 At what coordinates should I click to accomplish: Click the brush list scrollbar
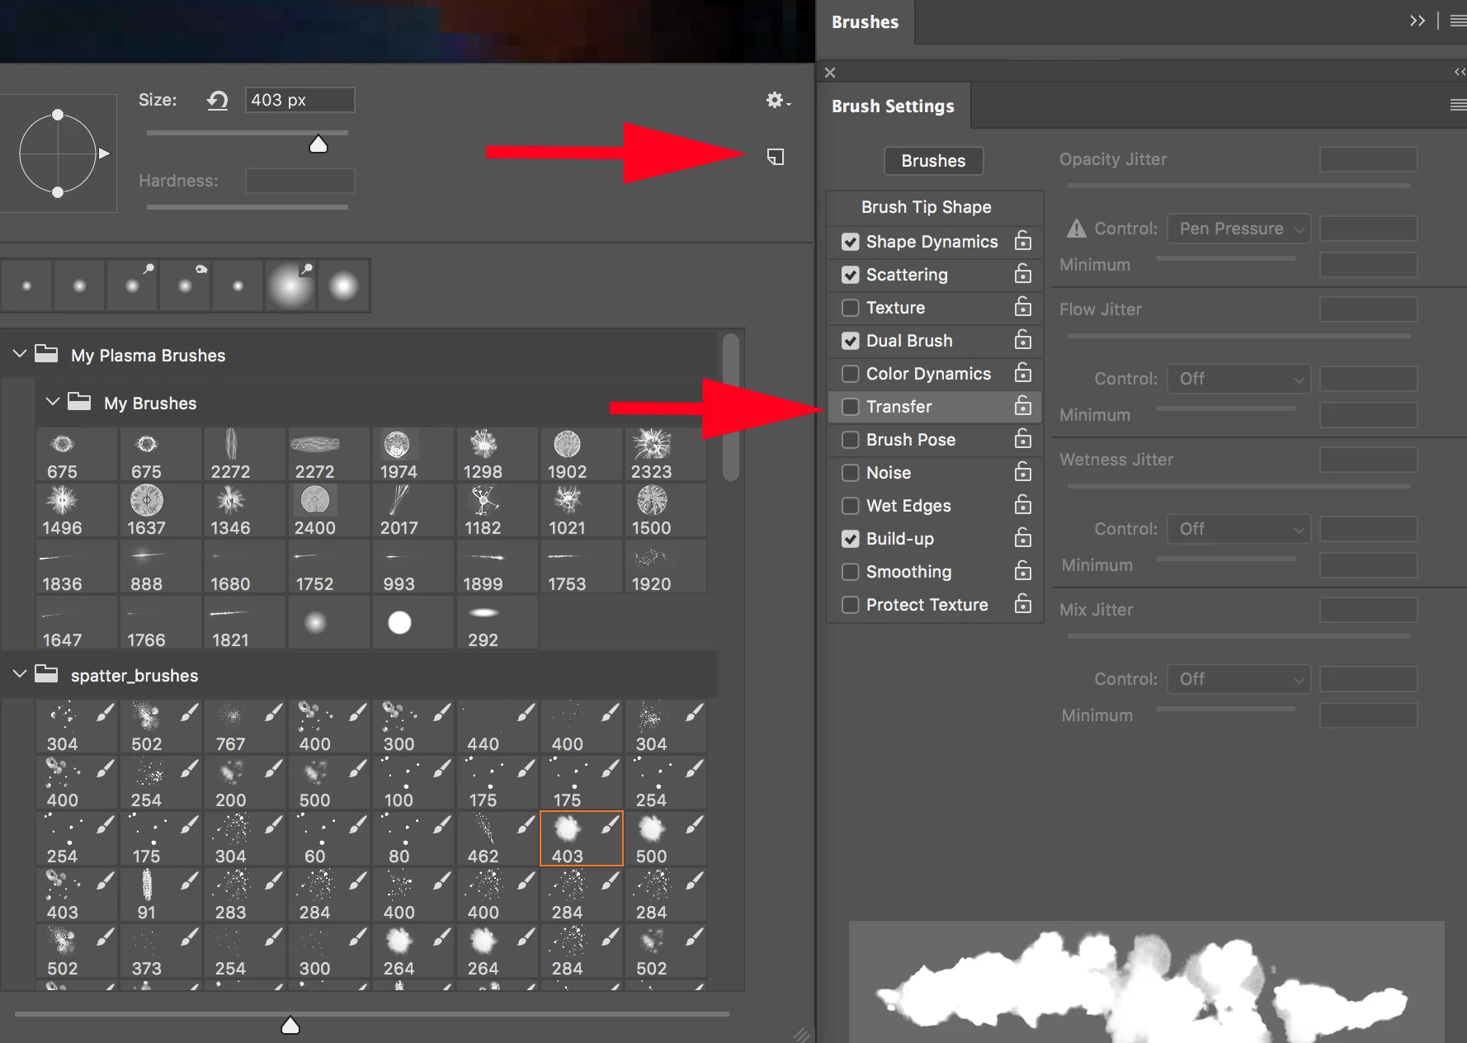(x=730, y=406)
